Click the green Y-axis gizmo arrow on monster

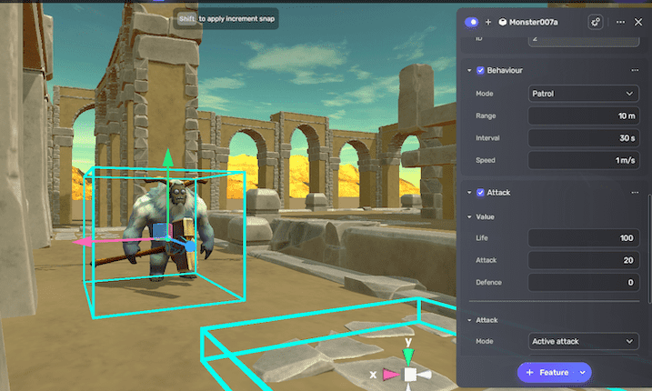tap(167, 160)
